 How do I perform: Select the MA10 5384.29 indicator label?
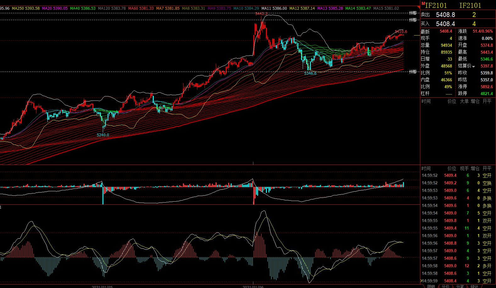246,8
